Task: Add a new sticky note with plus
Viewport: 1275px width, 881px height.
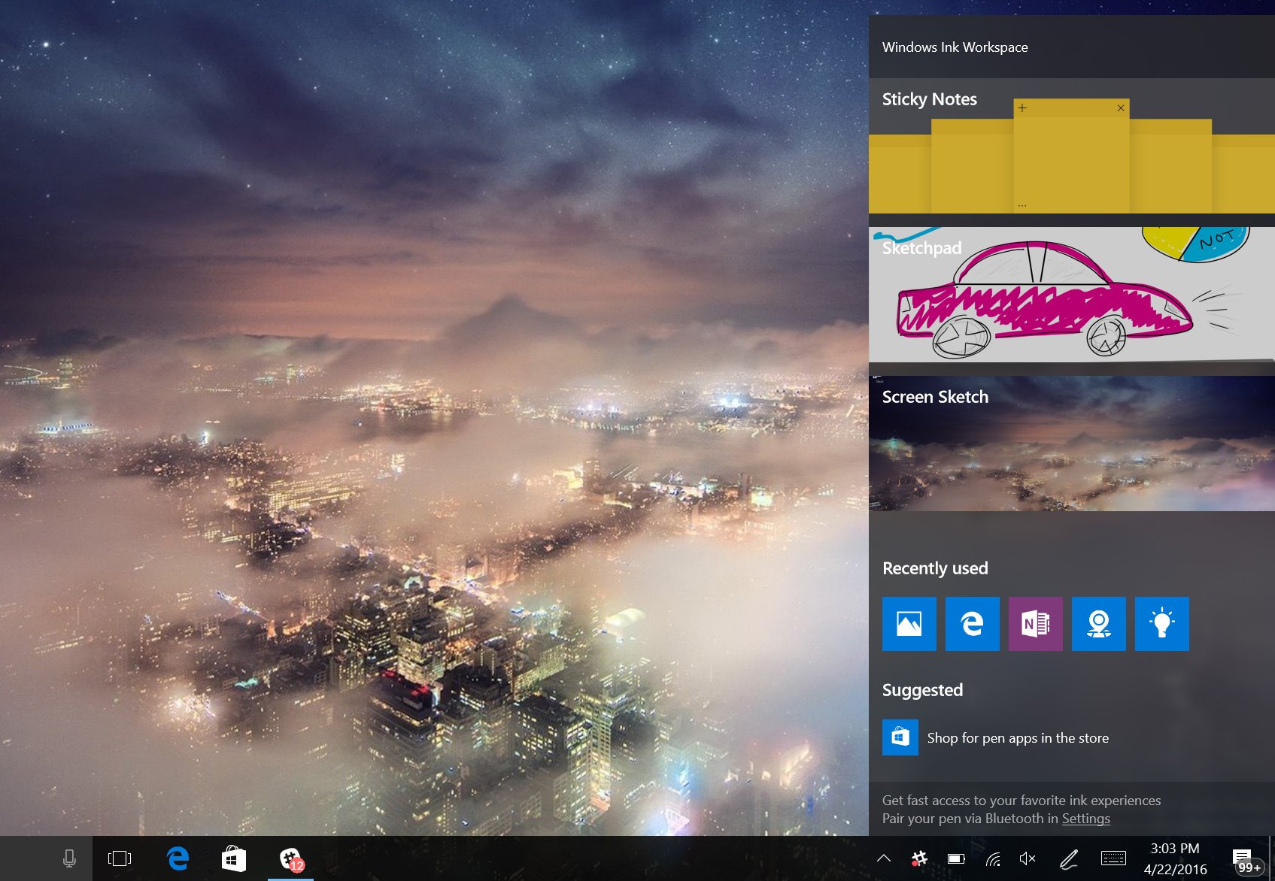Action: (x=1022, y=108)
